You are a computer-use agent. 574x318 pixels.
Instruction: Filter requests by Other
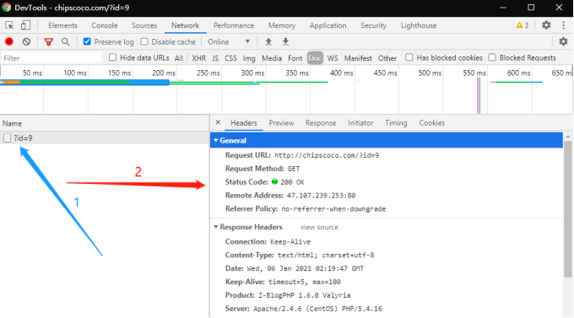click(387, 58)
